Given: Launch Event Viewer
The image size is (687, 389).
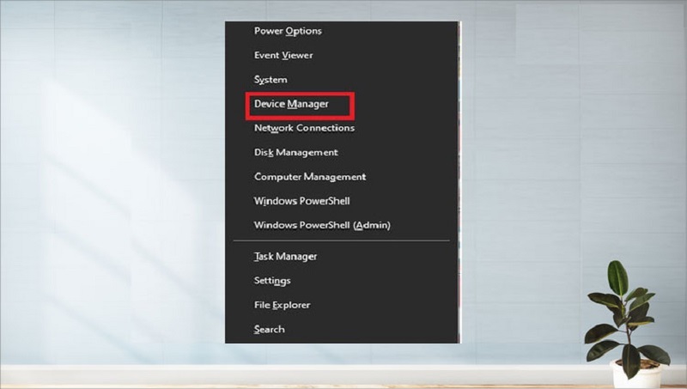Looking at the screenshot, I should click(x=283, y=55).
